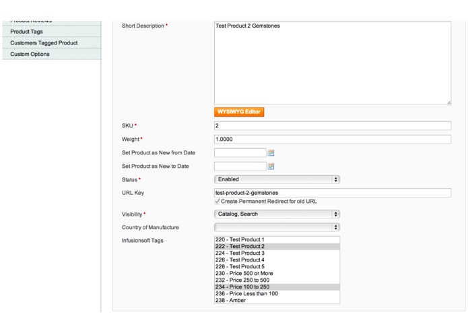Select tag 238 - Amber

coord(277,300)
